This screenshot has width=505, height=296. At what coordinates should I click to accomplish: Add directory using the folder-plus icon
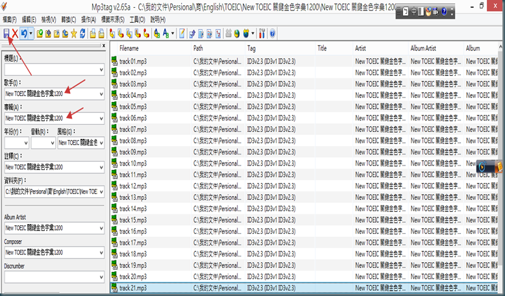click(x=48, y=33)
